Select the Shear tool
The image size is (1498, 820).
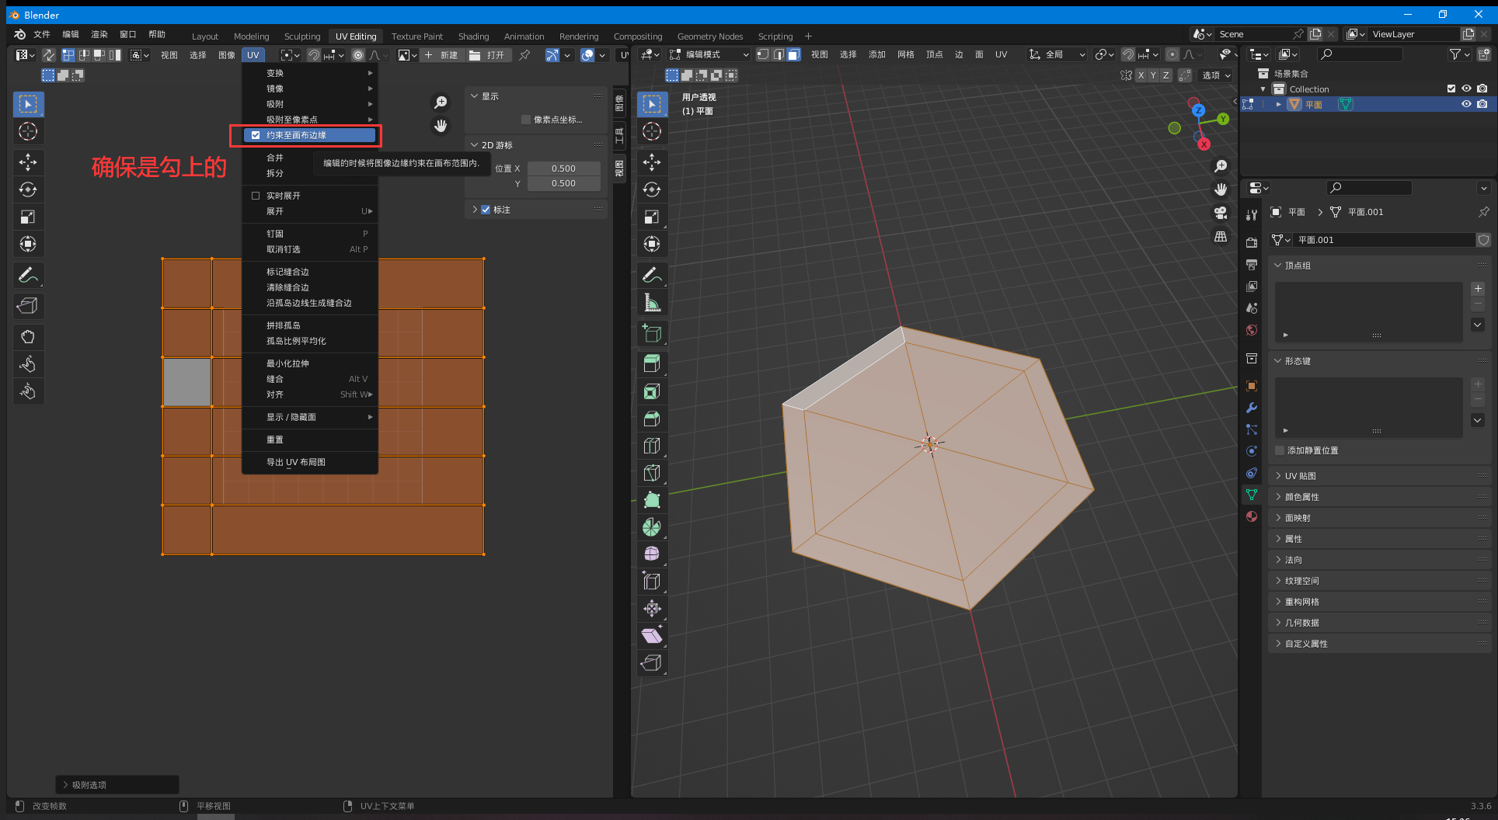[x=652, y=636]
